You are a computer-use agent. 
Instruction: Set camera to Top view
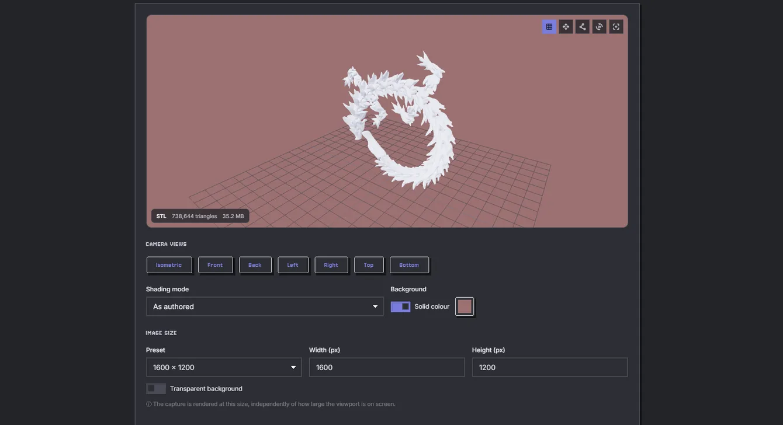pos(369,265)
